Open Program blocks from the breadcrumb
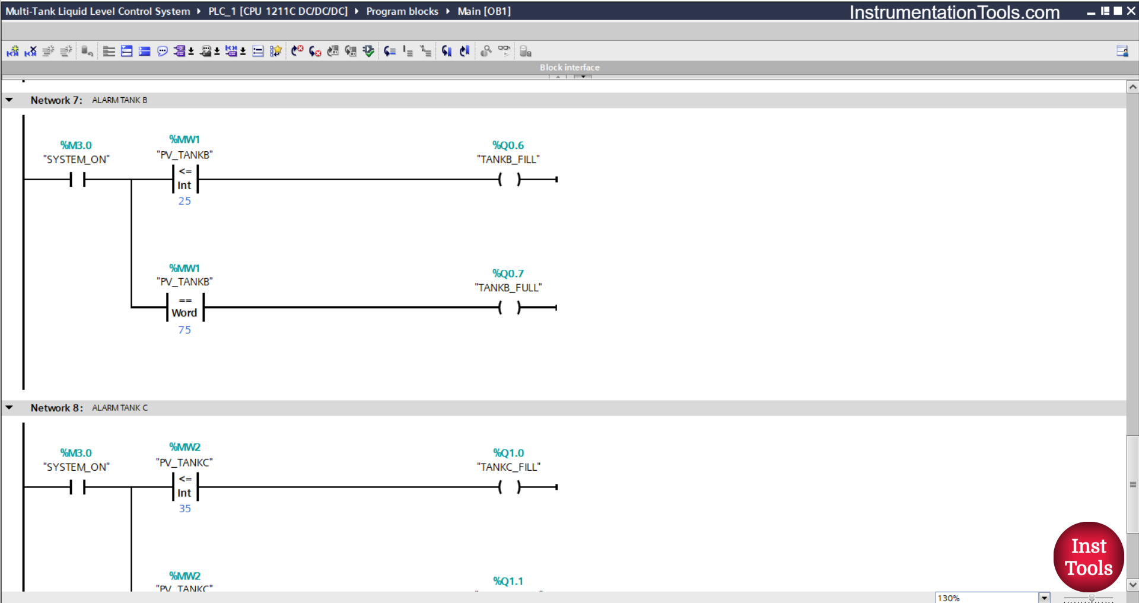Screen dimensions: 1139x603 [x=402, y=11]
